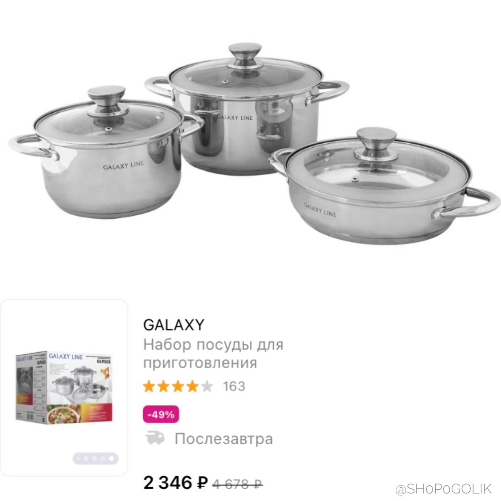
Task: Click the 'Послезавтра' delivery date label
Action: [x=223, y=438]
